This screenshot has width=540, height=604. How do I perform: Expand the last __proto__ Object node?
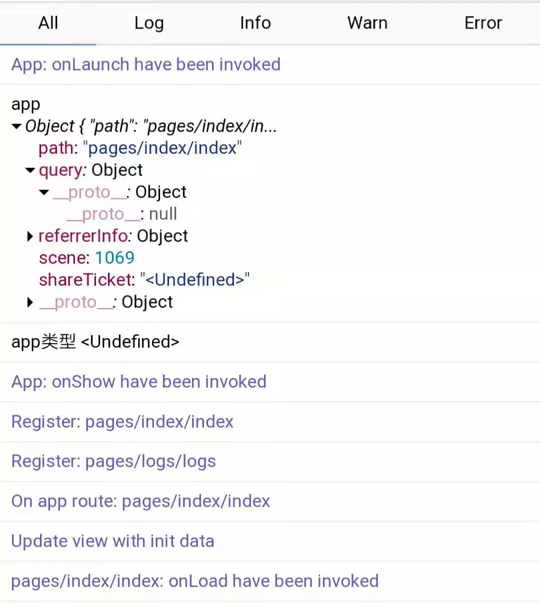click(30, 302)
